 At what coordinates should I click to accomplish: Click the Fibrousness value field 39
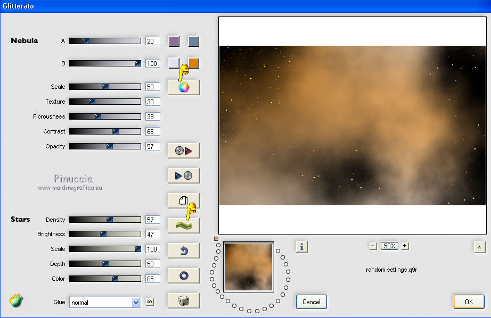pyautogui.click(x=153, y=116)
